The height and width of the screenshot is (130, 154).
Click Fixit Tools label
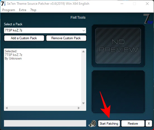pos(78,18)
